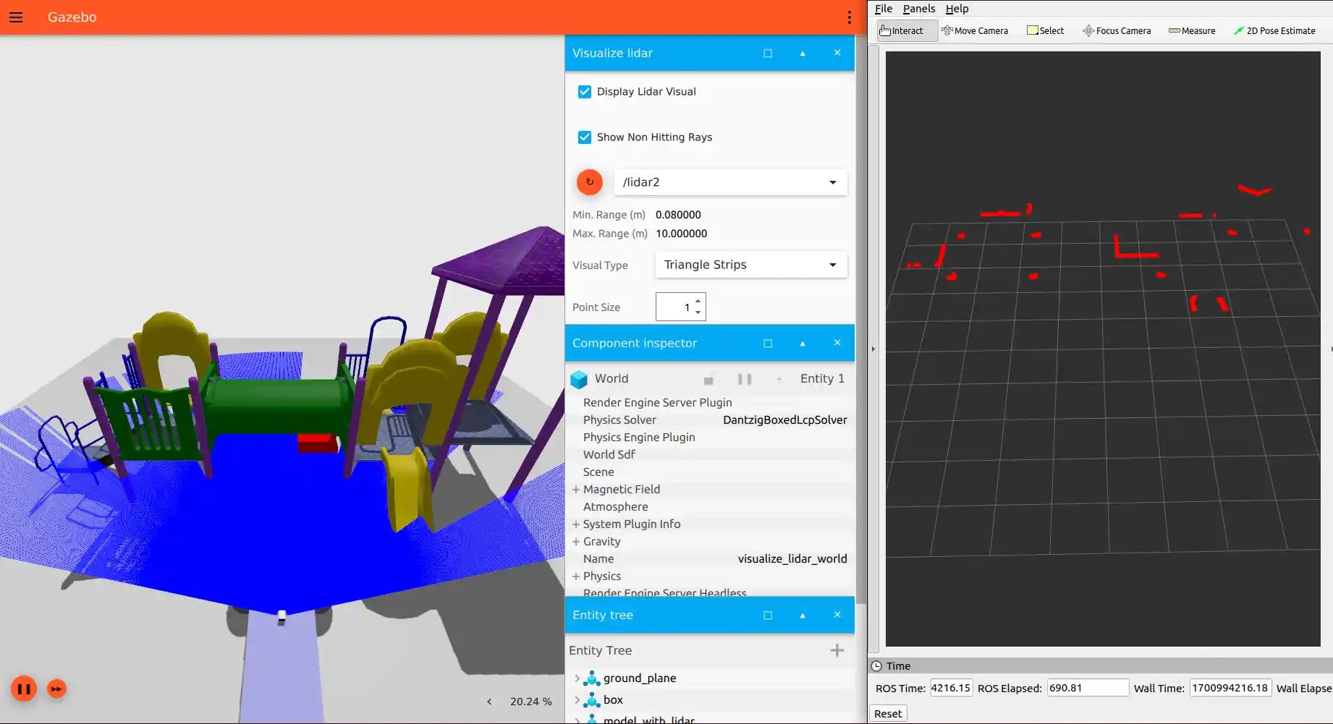1333x724 pixels.
Task: Click the ROS Time input field
Action: 950,687
